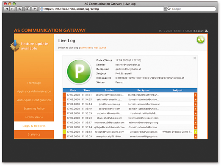
Task: Open the Statistics section
Action: click(34, 134)
